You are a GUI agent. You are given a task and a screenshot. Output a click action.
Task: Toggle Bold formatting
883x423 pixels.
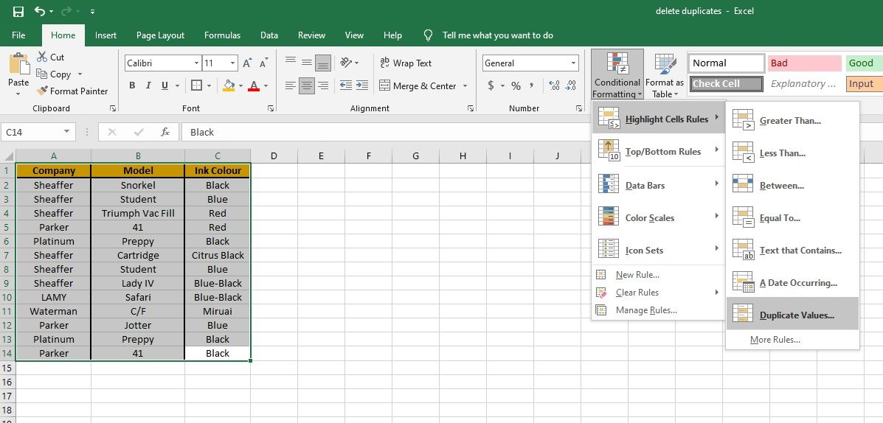(132, 85)
